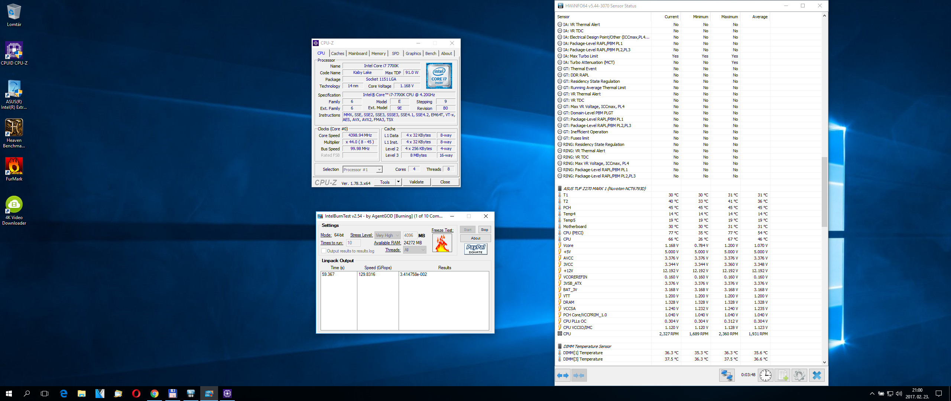951x401 pixels.
Task: Open About tab in CPU-Z
Action: tap(447, 53)
